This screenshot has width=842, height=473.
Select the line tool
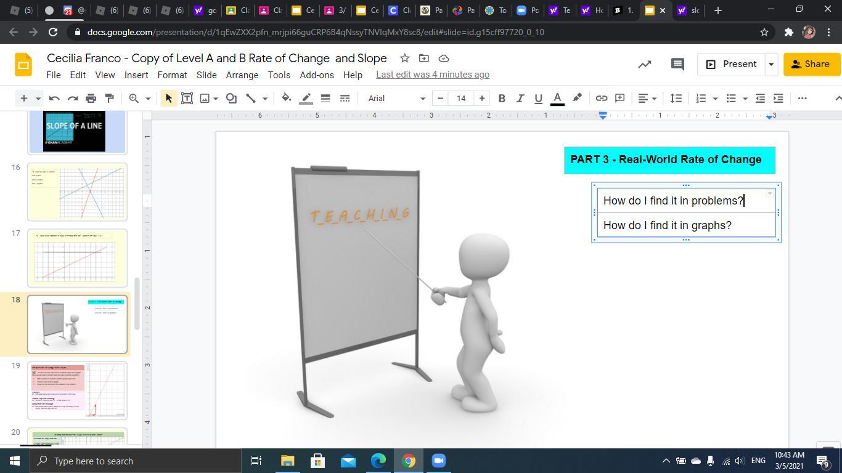tap(251, 99)
